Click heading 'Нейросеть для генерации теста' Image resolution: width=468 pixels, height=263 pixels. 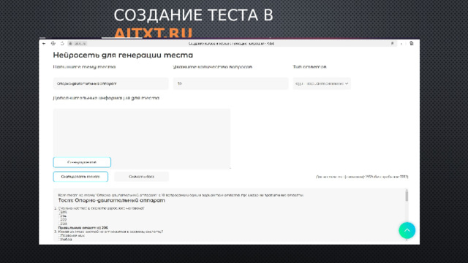click(123, 55)
